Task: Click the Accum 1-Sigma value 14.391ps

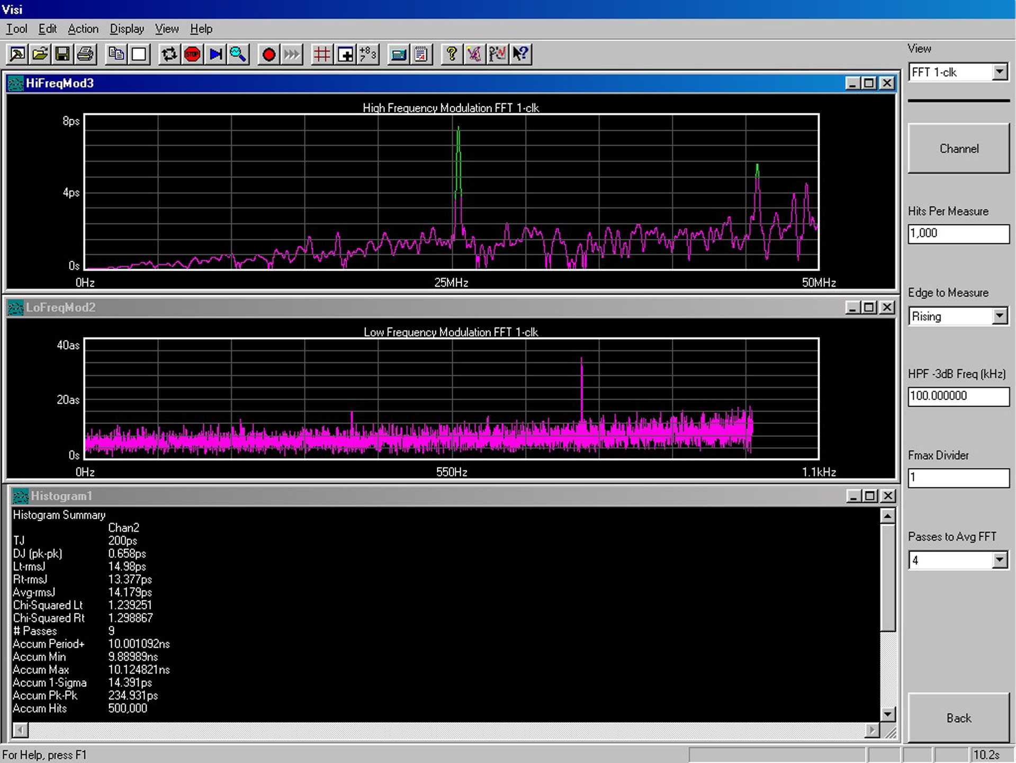Action: tap(130, 683)
